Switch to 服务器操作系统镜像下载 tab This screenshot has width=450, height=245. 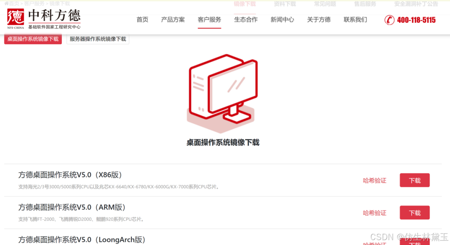pyautogui.click(x=98, y=39)
